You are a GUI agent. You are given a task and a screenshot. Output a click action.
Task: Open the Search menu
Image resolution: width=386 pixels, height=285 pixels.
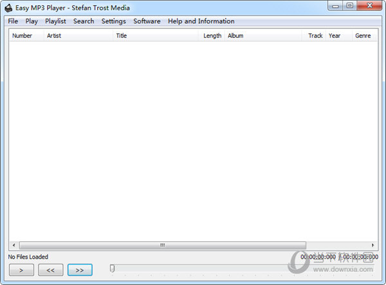tap(84, 21)
